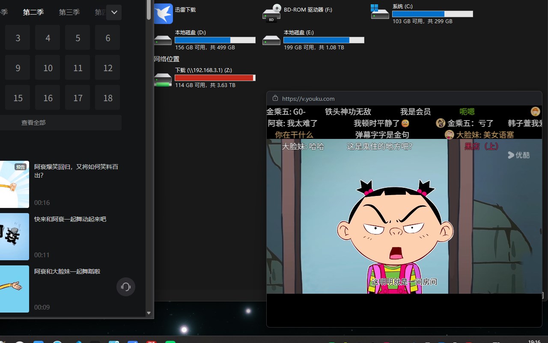Click the 下载 (\\192.168.3.1) (Z:) drive name
548x343 pixels.
coord(203,70)
